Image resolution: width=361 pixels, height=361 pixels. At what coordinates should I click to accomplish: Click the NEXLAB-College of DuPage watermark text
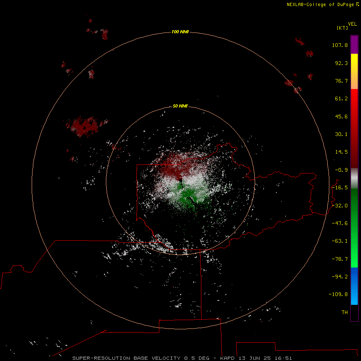[323, 4]
